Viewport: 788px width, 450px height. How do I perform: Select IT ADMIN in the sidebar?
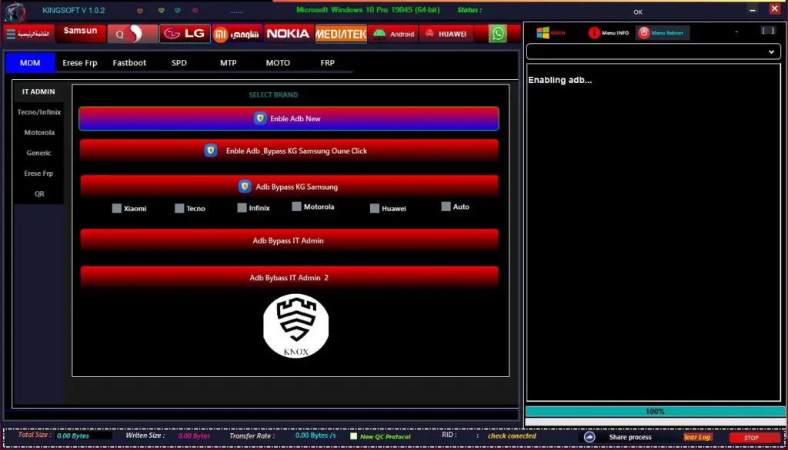click(x=38, y=92)
